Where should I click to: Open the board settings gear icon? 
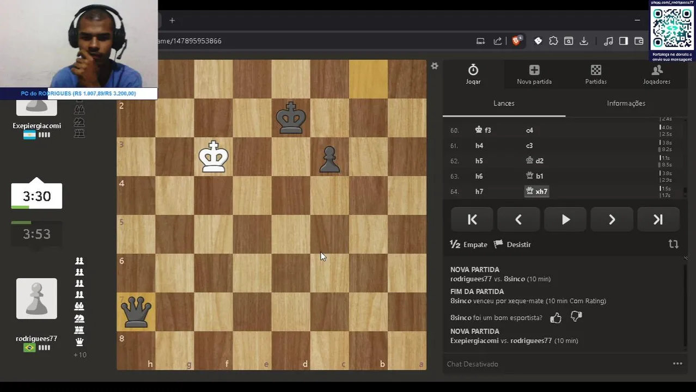pyautogui.click(x=434, y=66)
